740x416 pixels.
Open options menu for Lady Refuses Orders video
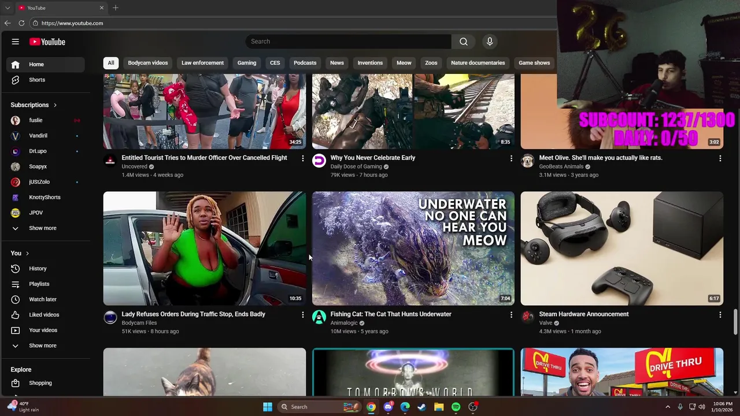(x=302, y=315)
